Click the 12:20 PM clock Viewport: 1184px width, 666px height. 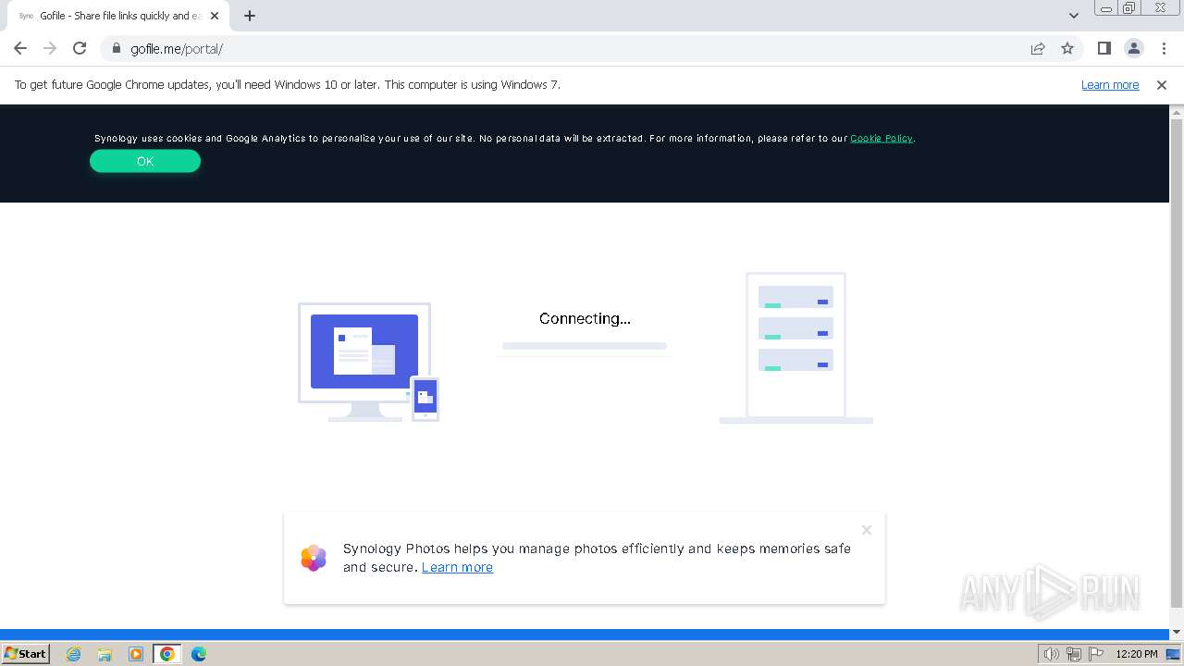1137,654
